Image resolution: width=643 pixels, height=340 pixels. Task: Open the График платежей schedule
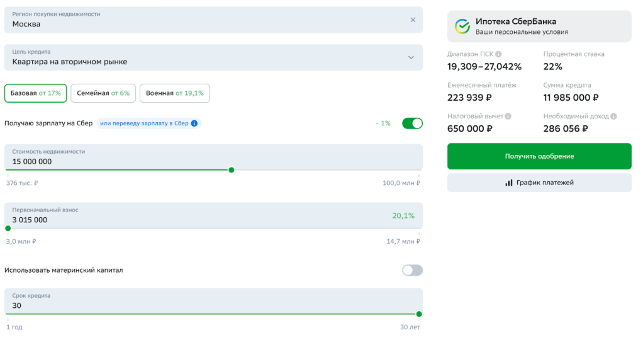pyautogui.click(x=539, y=183)
